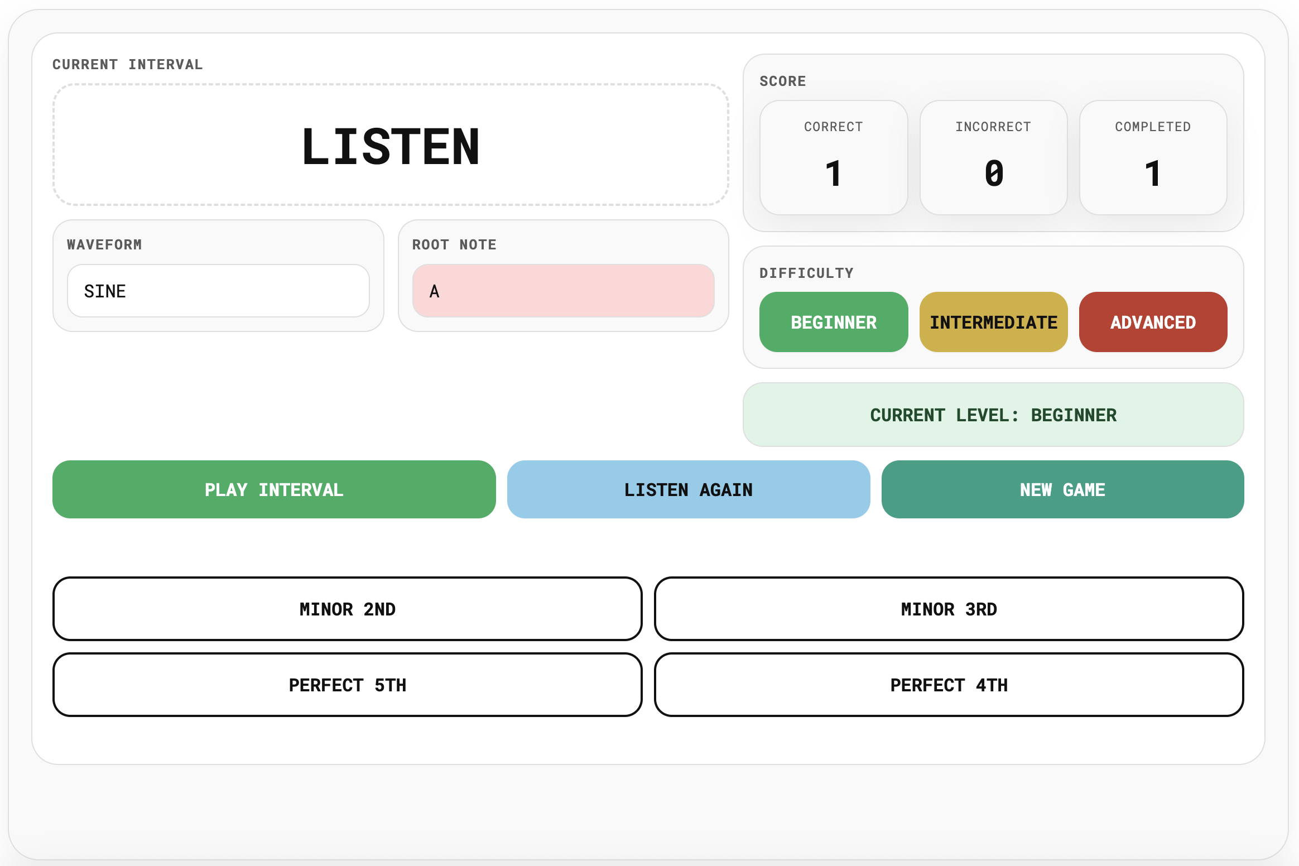Click the Incorrect score counter
1299x866 pixels.
(993, 157)
